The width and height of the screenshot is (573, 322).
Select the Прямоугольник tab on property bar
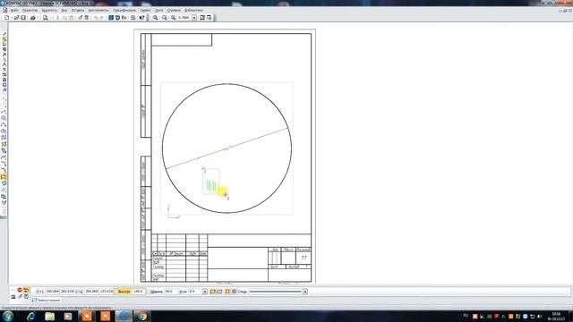pyautogui.click(x=47, y=301)
